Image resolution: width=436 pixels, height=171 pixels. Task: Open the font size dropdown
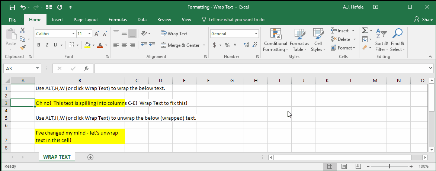(x=90, y=34)
